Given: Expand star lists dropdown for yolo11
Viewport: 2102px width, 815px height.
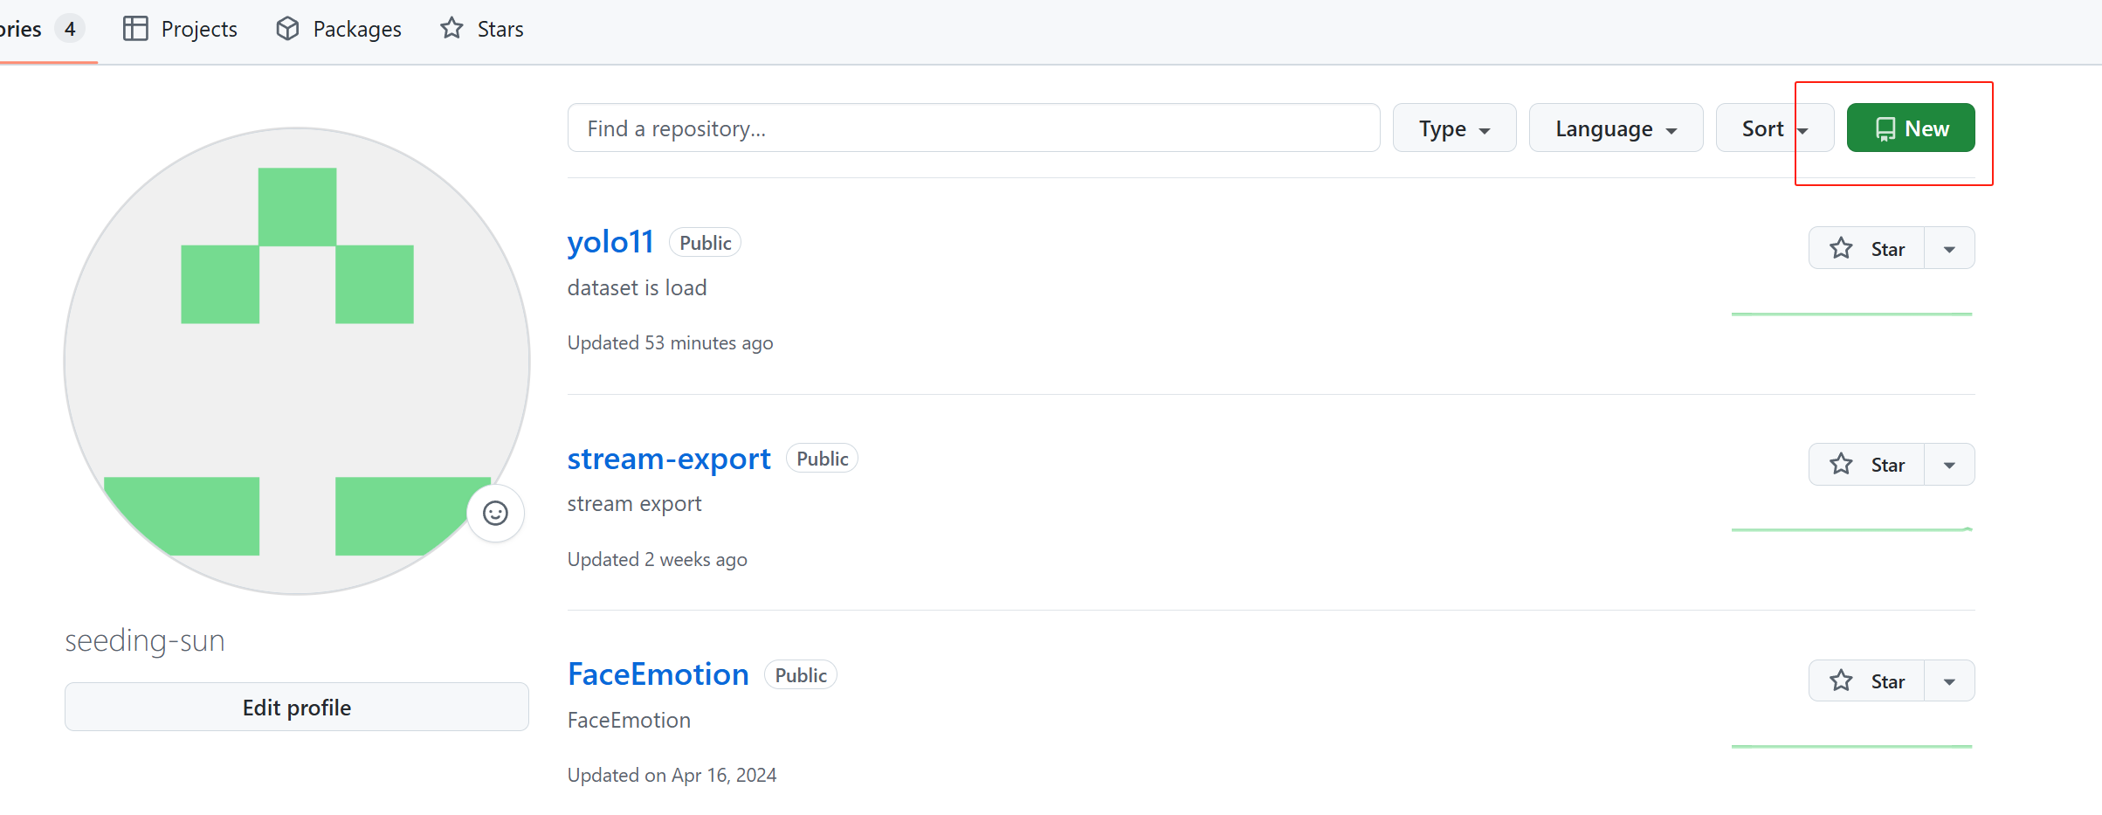Looking at the screenshot, I should pyautogui.click(x=1949, y=249).
